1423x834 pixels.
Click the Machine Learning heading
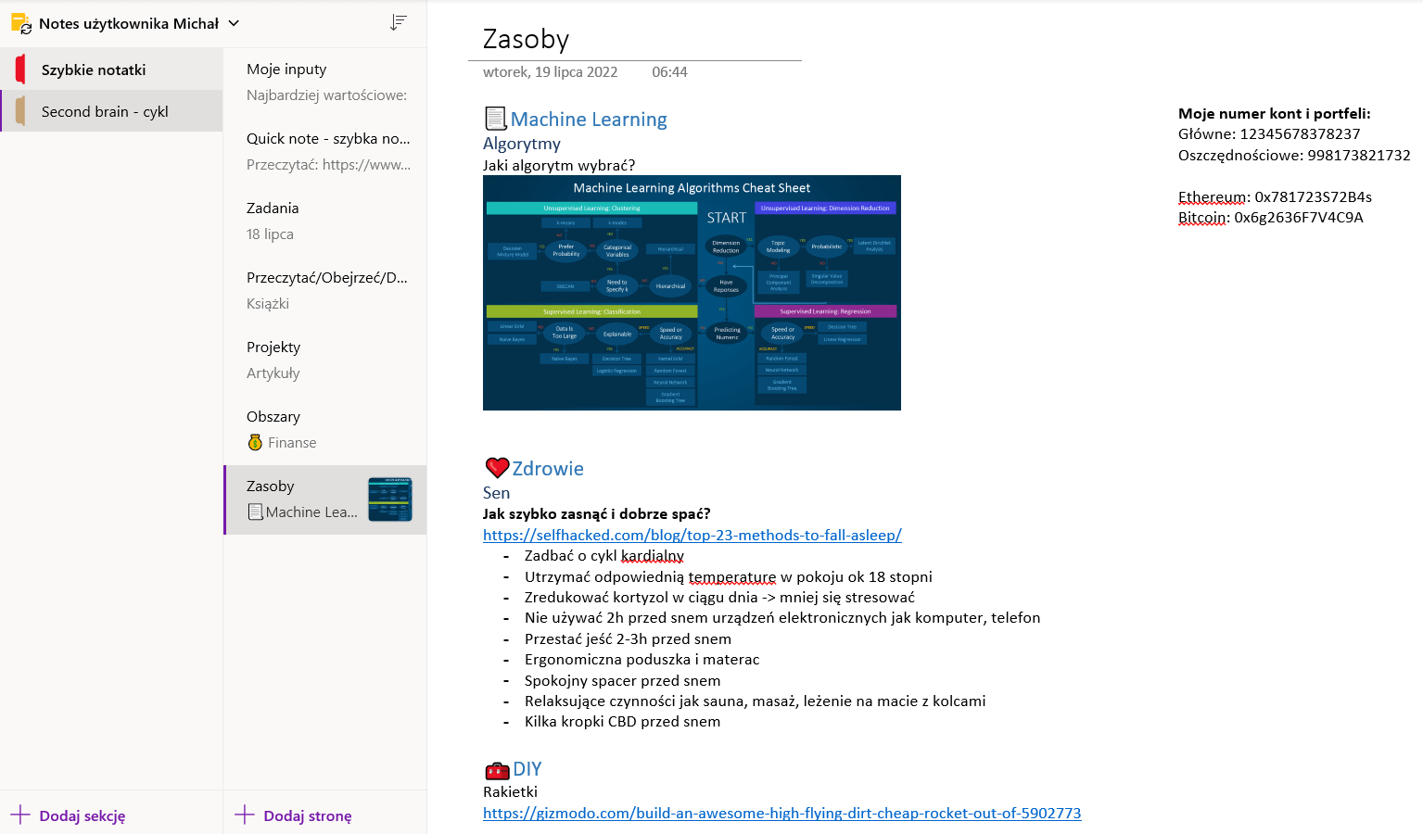(589, 120)
